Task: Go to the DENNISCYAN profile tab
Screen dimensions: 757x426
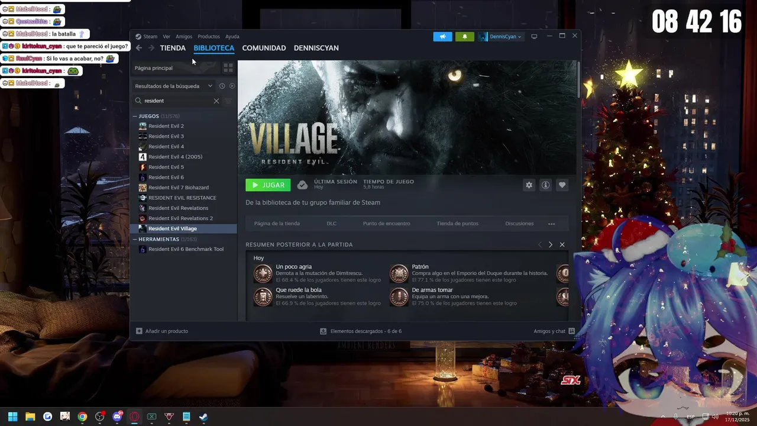Action: 316,48
